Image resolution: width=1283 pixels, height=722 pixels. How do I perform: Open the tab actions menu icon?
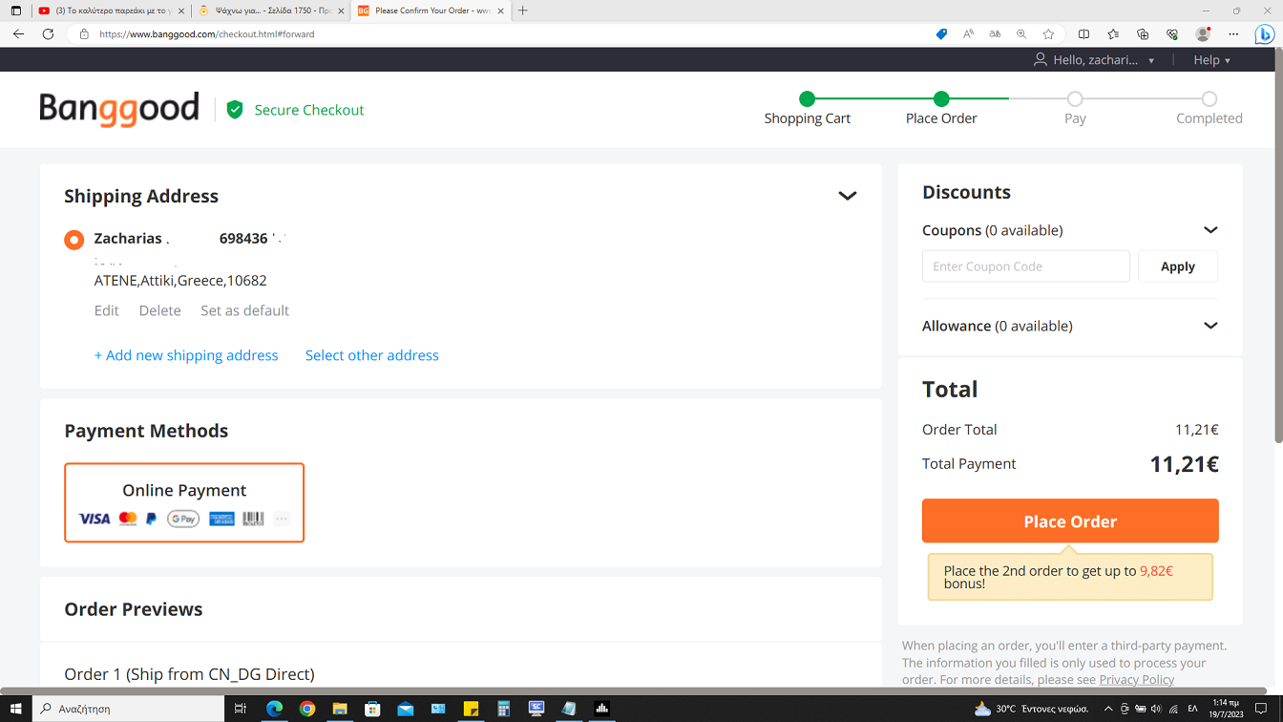click(15, 11)
